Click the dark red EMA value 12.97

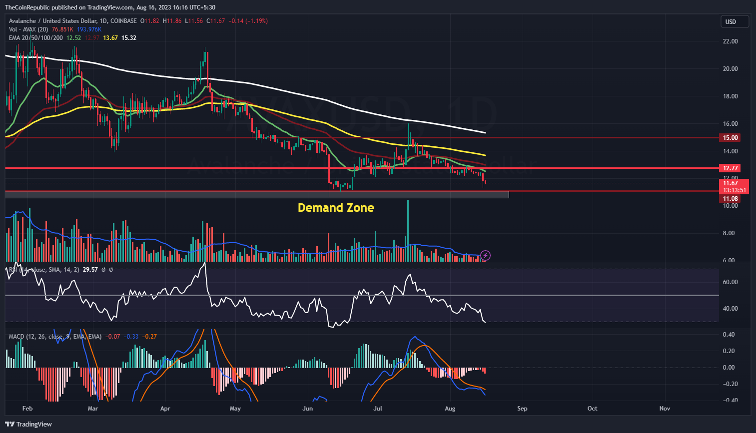coord(92,38)
